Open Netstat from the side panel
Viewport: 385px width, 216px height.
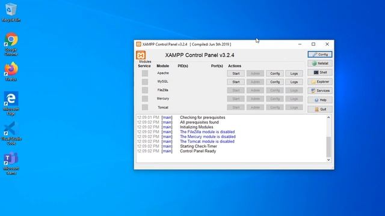(x=320, y=64)
